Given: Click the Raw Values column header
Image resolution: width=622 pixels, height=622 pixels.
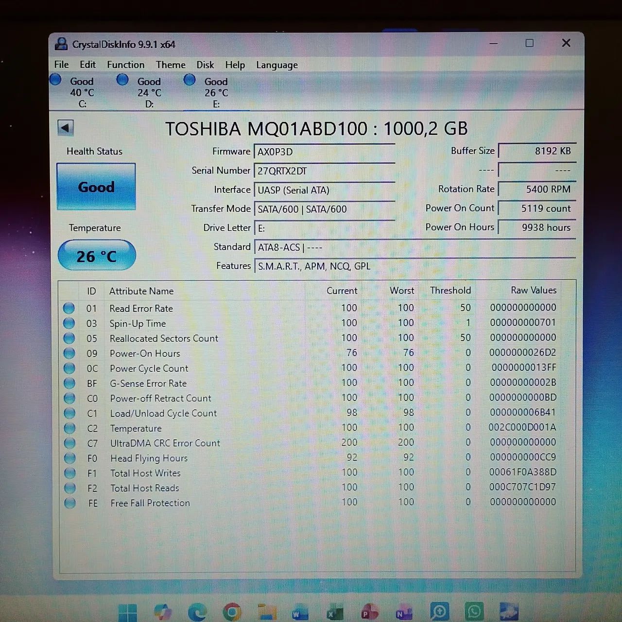Looking at the screenshot, I should tap(534, 290).
